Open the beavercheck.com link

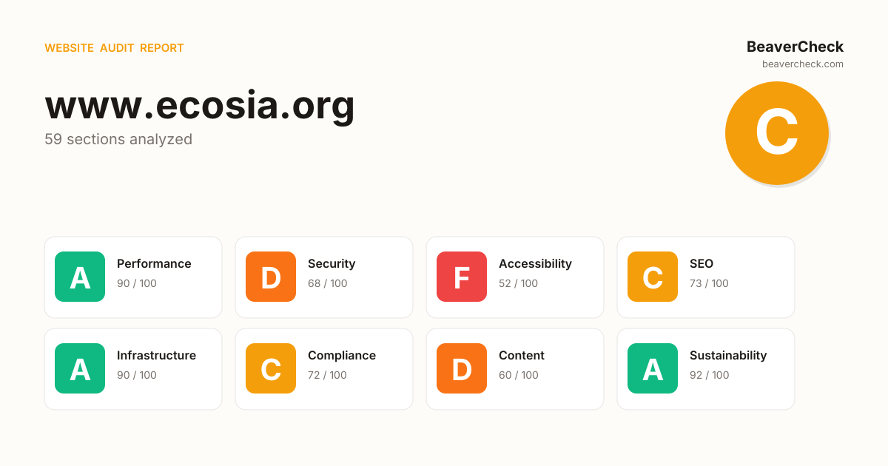(802, 64)
